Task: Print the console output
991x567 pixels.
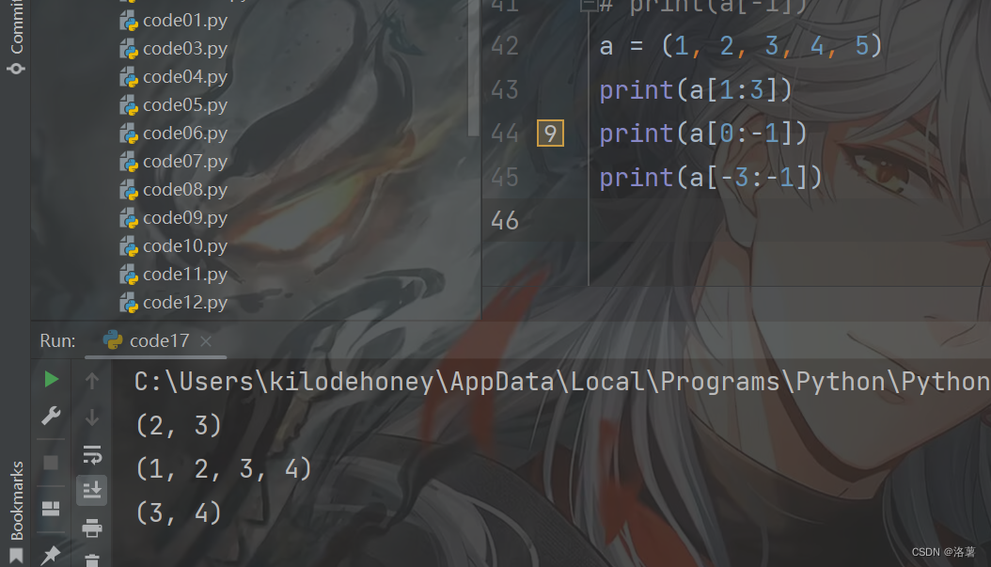Action: pyautogui.click(x=91, y=528)
